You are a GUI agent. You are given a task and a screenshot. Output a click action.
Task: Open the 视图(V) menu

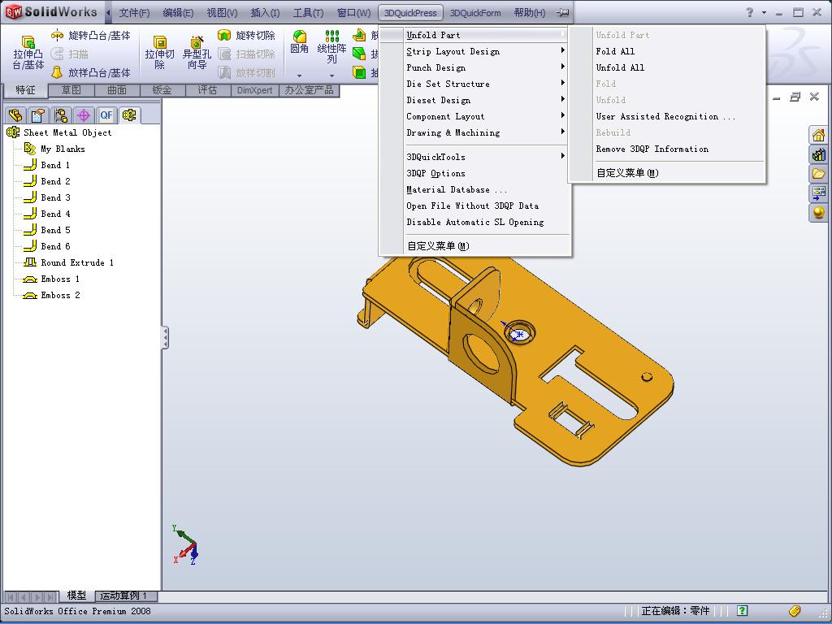coord(222,13)
